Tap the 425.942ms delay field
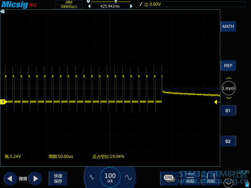The width and height of the screenshot is (251, 188). pos(110,6)
